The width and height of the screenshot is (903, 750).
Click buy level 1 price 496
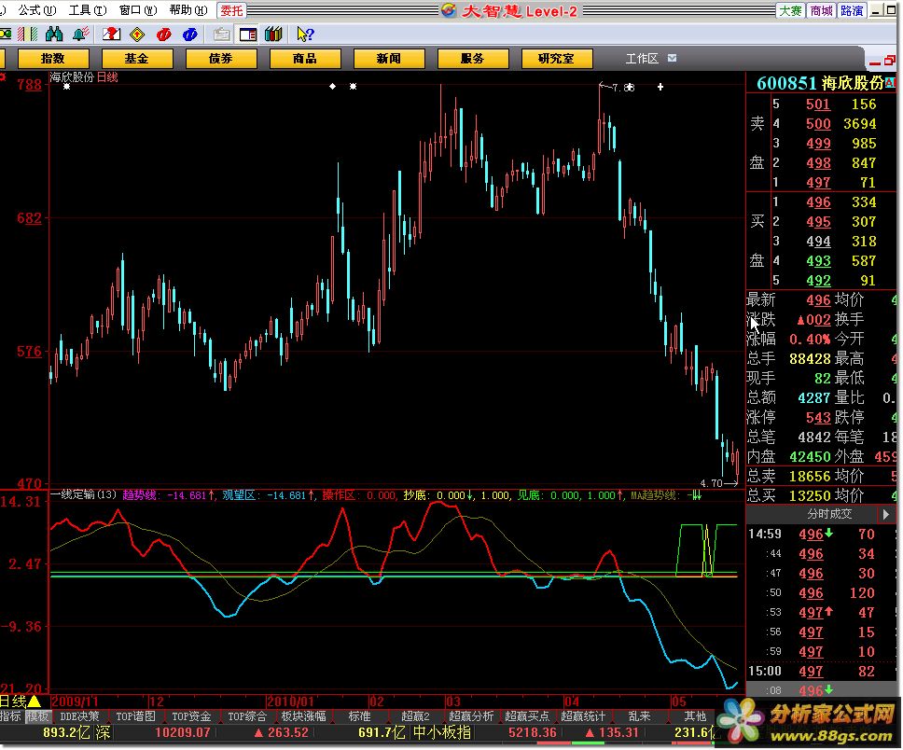click(818, 202)
